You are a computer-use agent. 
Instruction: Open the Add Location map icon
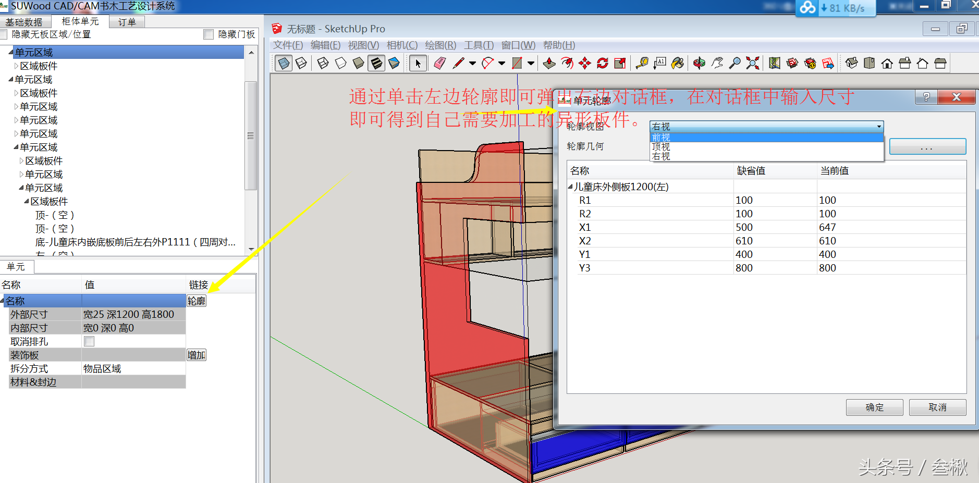click(x=775, y=63)
